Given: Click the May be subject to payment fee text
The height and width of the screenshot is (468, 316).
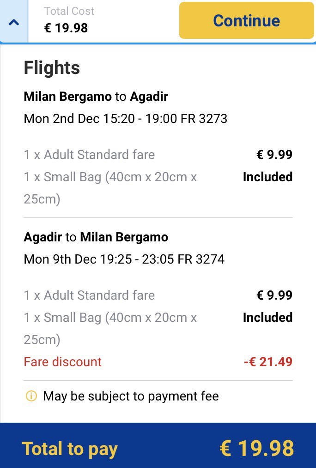Looking at the screenshot, I should click(x=131, y=396).
